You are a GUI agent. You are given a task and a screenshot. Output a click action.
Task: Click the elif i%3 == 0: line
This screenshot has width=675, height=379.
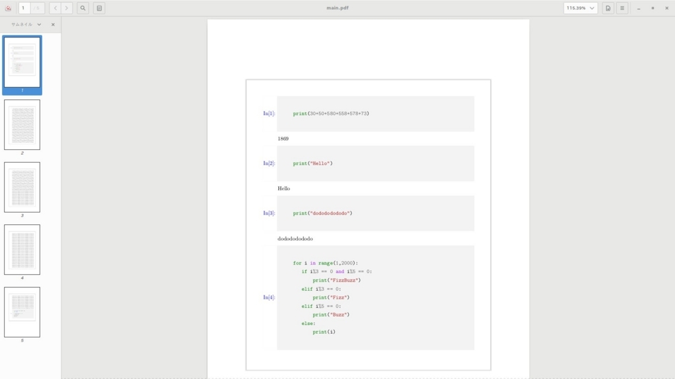click(321, 289)
